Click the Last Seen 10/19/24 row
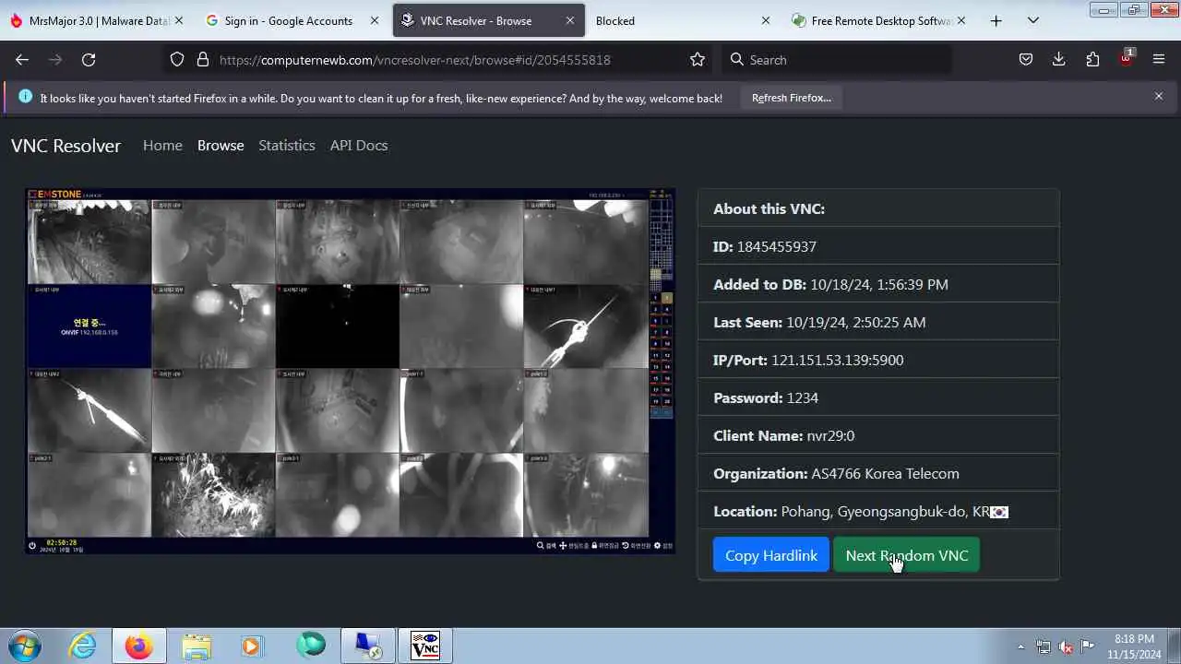 pos(878,322)
